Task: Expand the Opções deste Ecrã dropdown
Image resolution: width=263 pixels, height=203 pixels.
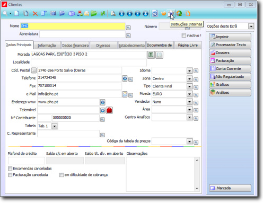Action: 251,27
